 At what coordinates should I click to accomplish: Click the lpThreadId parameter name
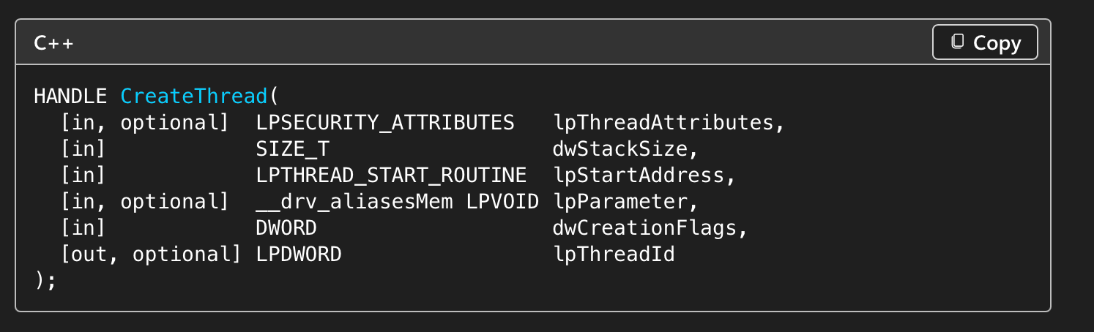coord(614,254)
